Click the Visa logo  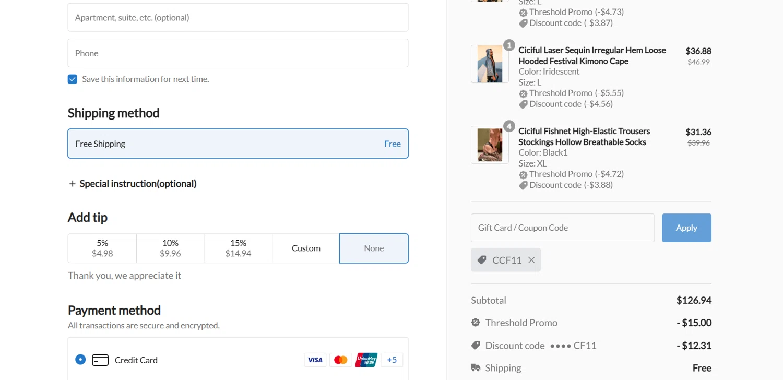pyautogui.click(x=315, y=360)
